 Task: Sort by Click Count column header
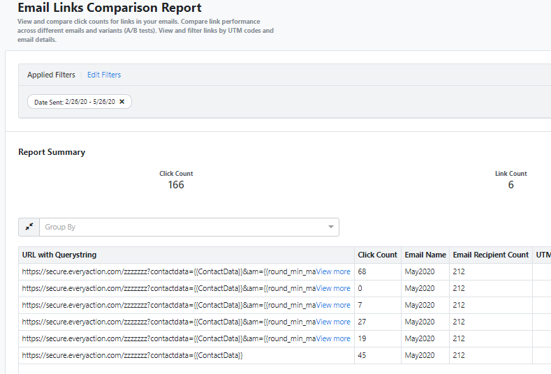pyautogui.click(x=377, y=255)
